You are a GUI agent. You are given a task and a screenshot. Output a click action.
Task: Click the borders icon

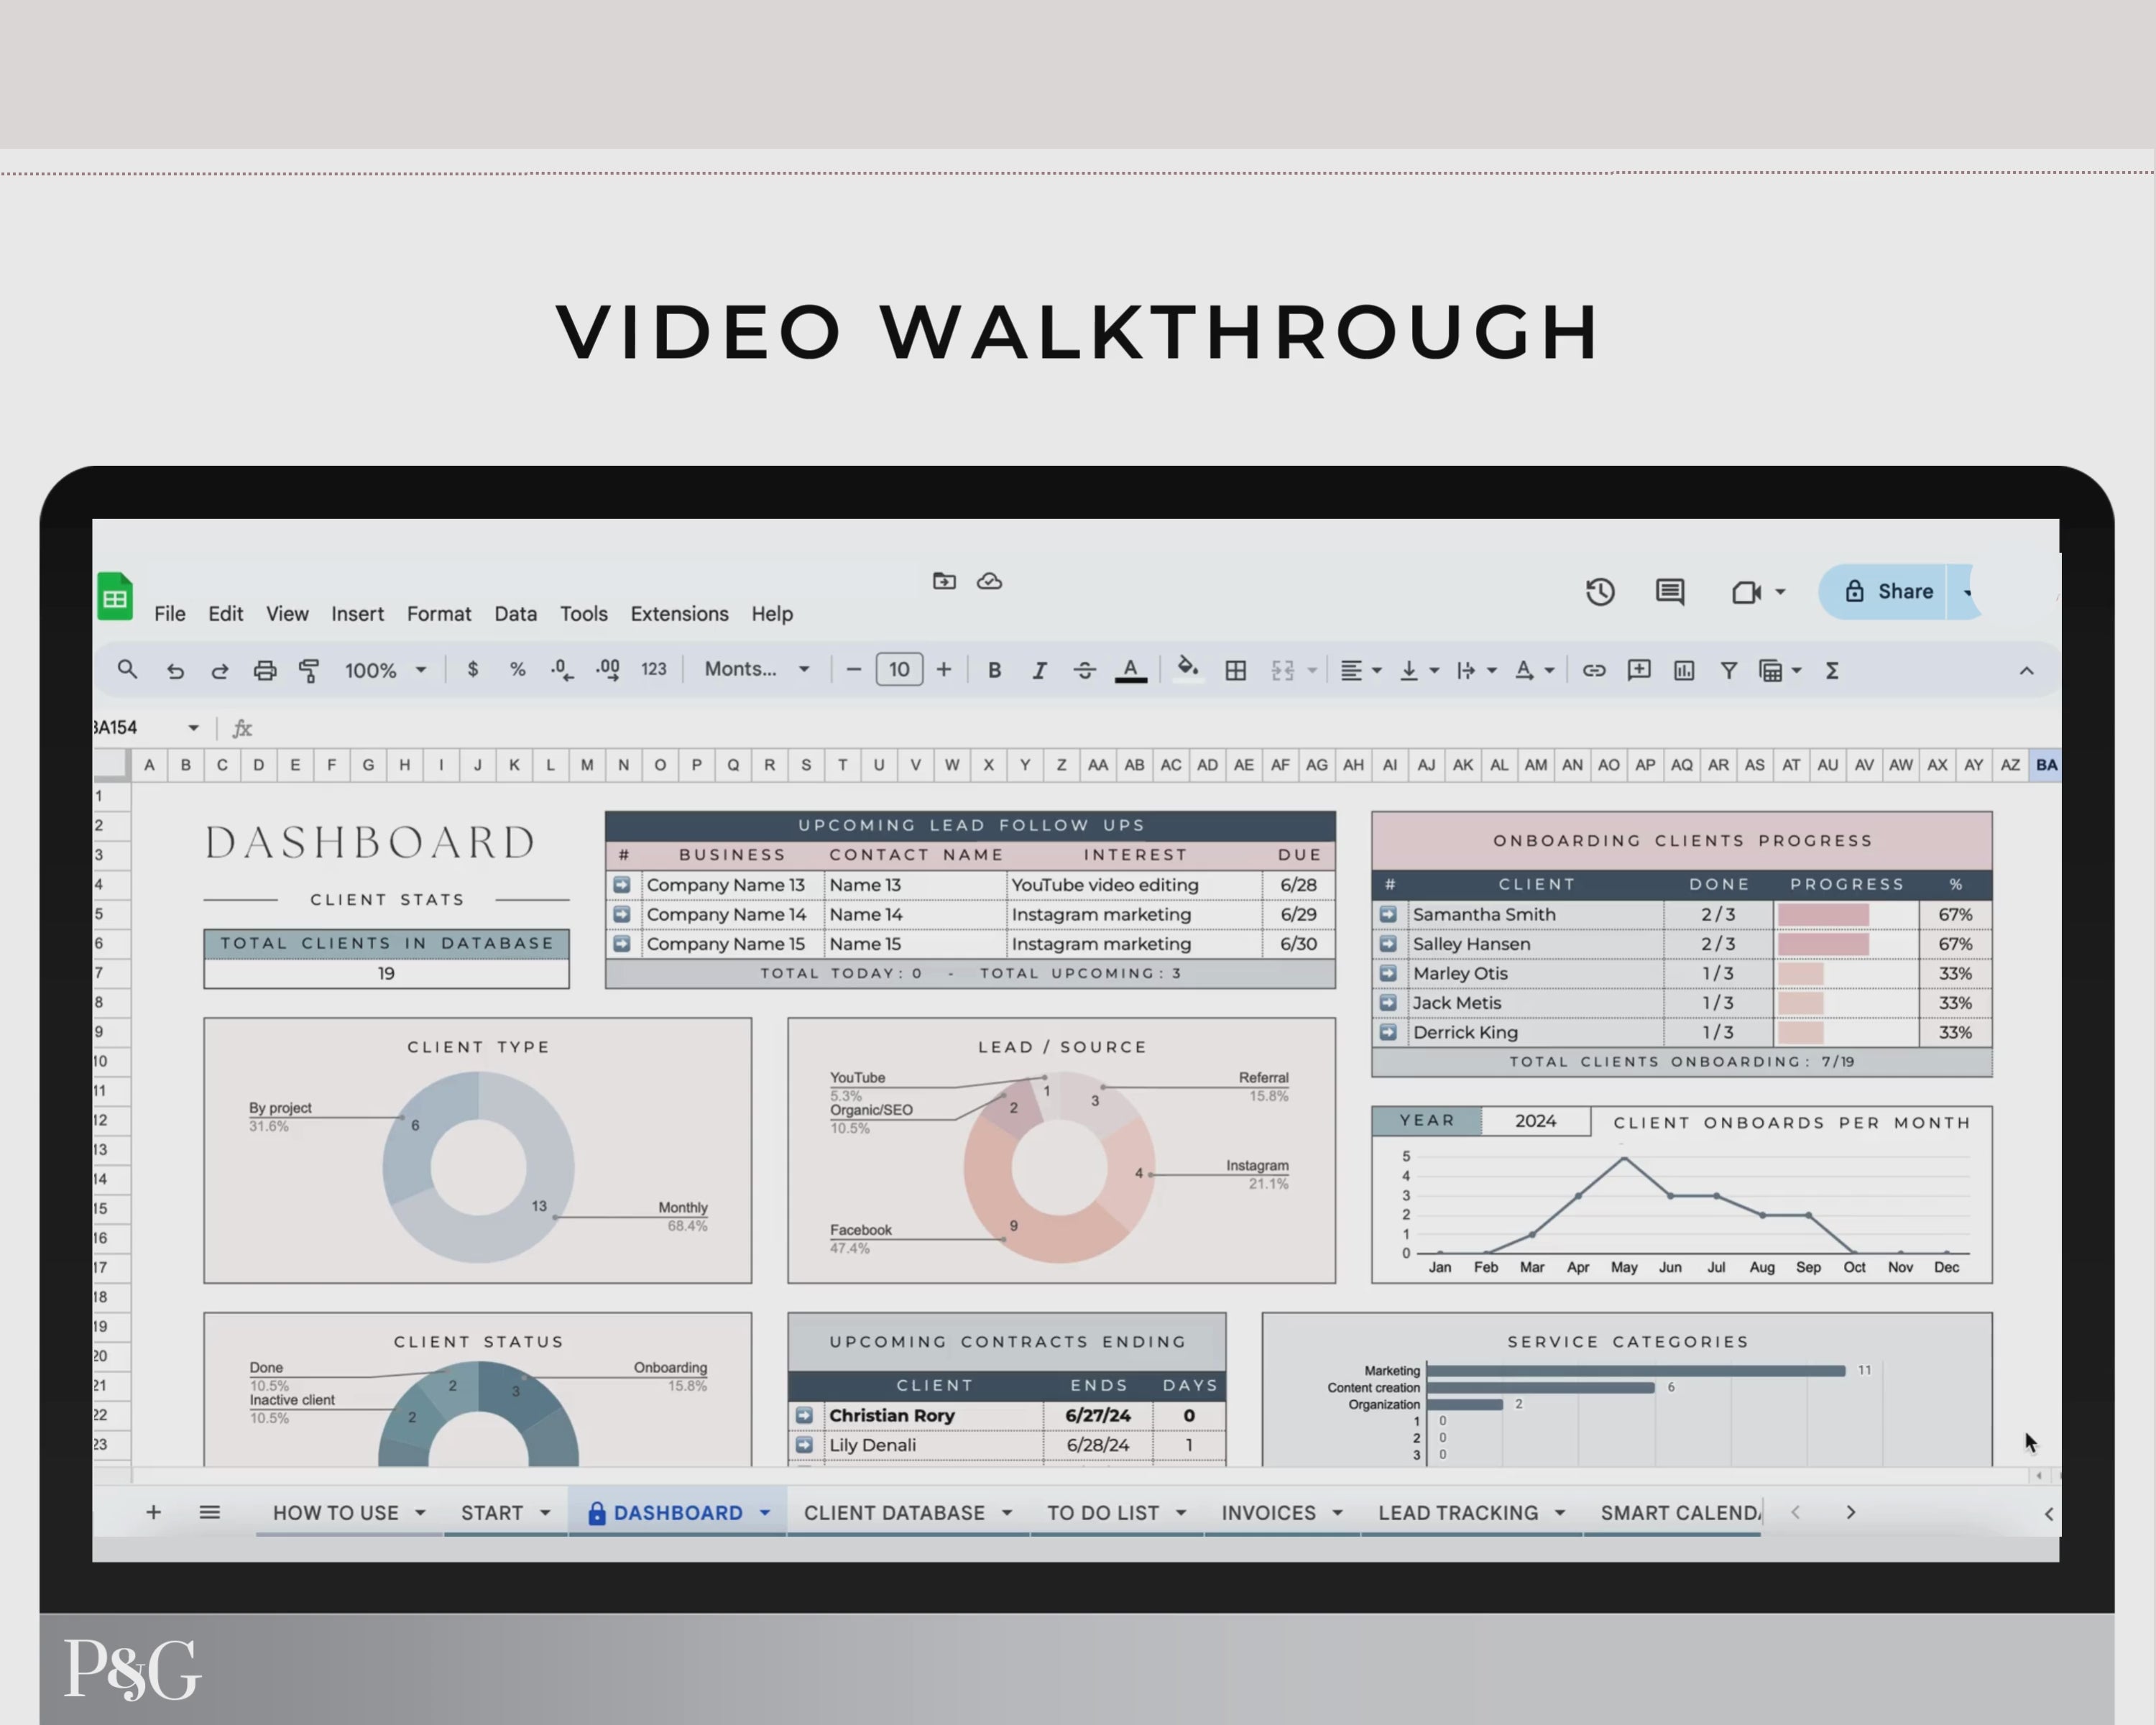(x=1236, y=670)
